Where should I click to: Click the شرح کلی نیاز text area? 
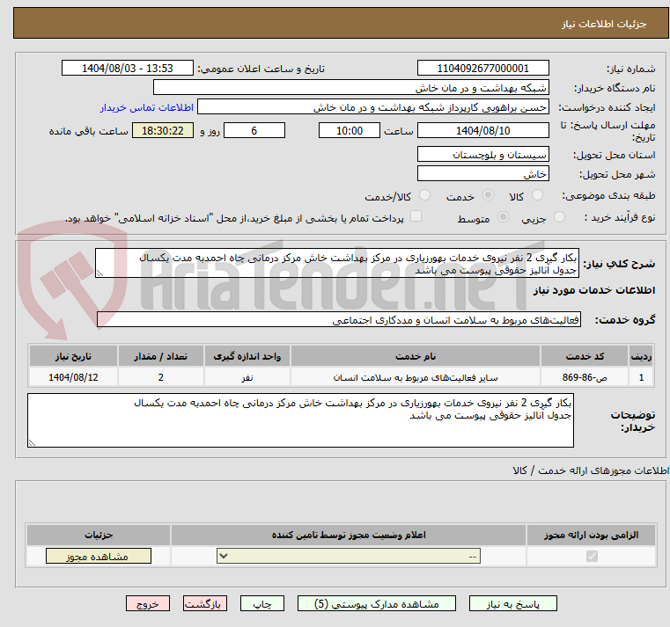336,263
